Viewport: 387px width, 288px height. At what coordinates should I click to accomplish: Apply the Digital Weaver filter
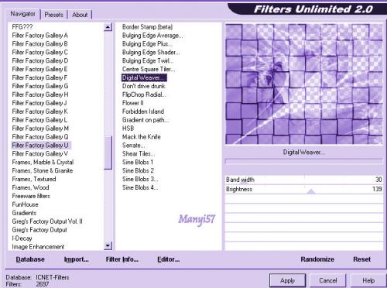point(287,280)
